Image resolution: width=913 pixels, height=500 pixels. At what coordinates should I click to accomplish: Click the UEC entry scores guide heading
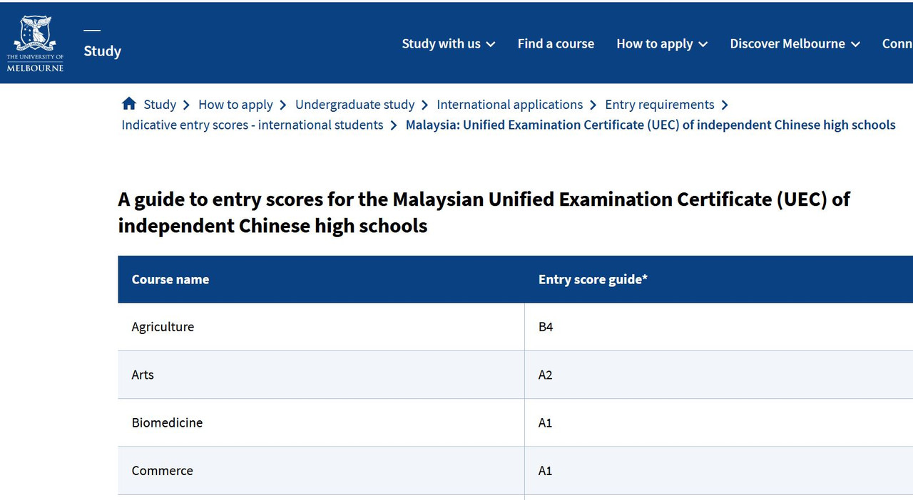[484, 212]
